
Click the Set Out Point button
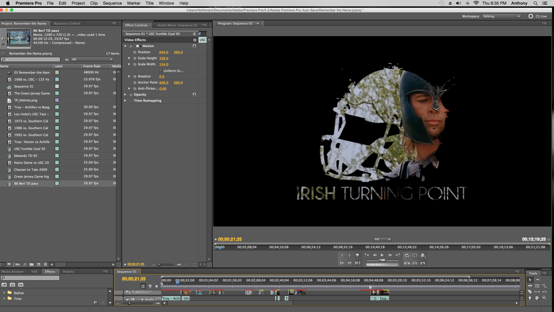pyautogui.click(x=349, y=255)
